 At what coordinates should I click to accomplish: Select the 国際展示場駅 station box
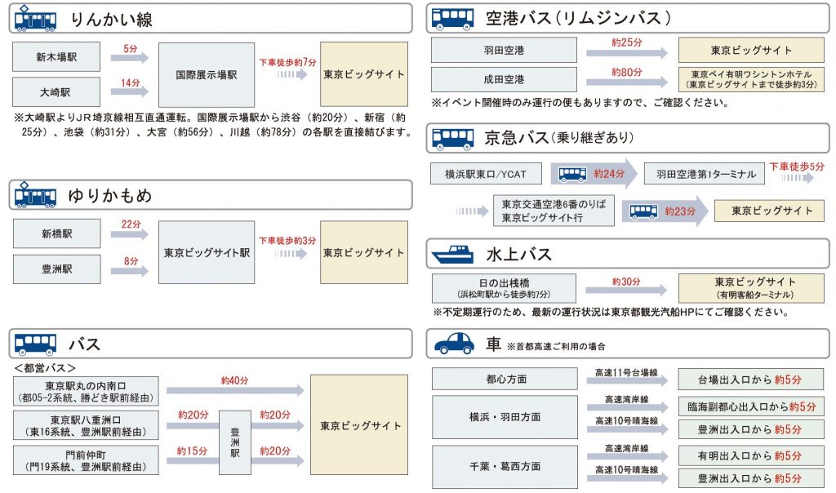pos(207,74)
